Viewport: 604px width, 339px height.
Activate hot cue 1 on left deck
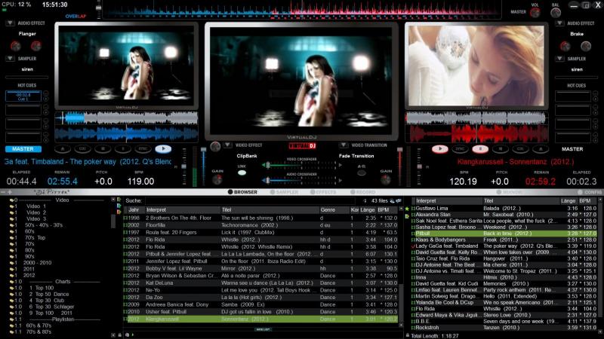point(23,96)
